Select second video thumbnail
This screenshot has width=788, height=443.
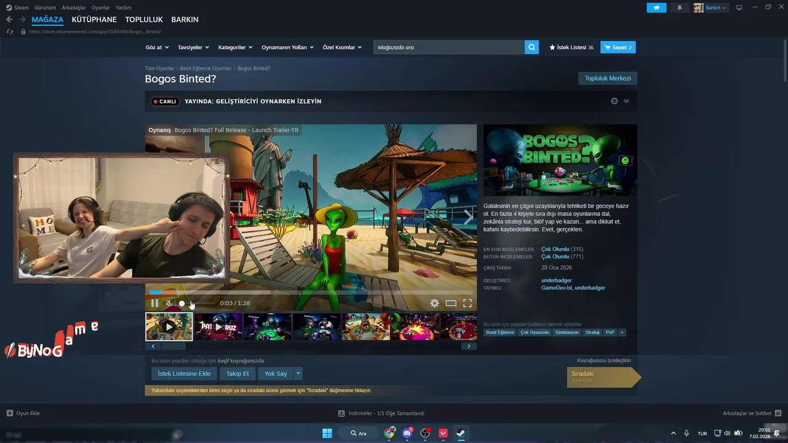219,327
